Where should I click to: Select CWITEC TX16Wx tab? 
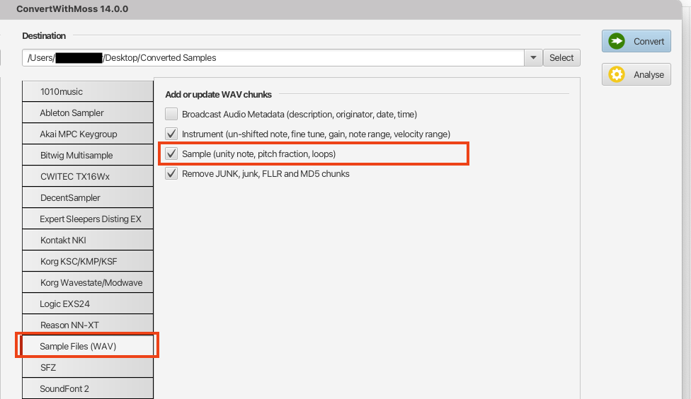click(88, 176)
